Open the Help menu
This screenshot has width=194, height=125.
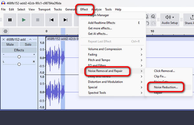118,9
